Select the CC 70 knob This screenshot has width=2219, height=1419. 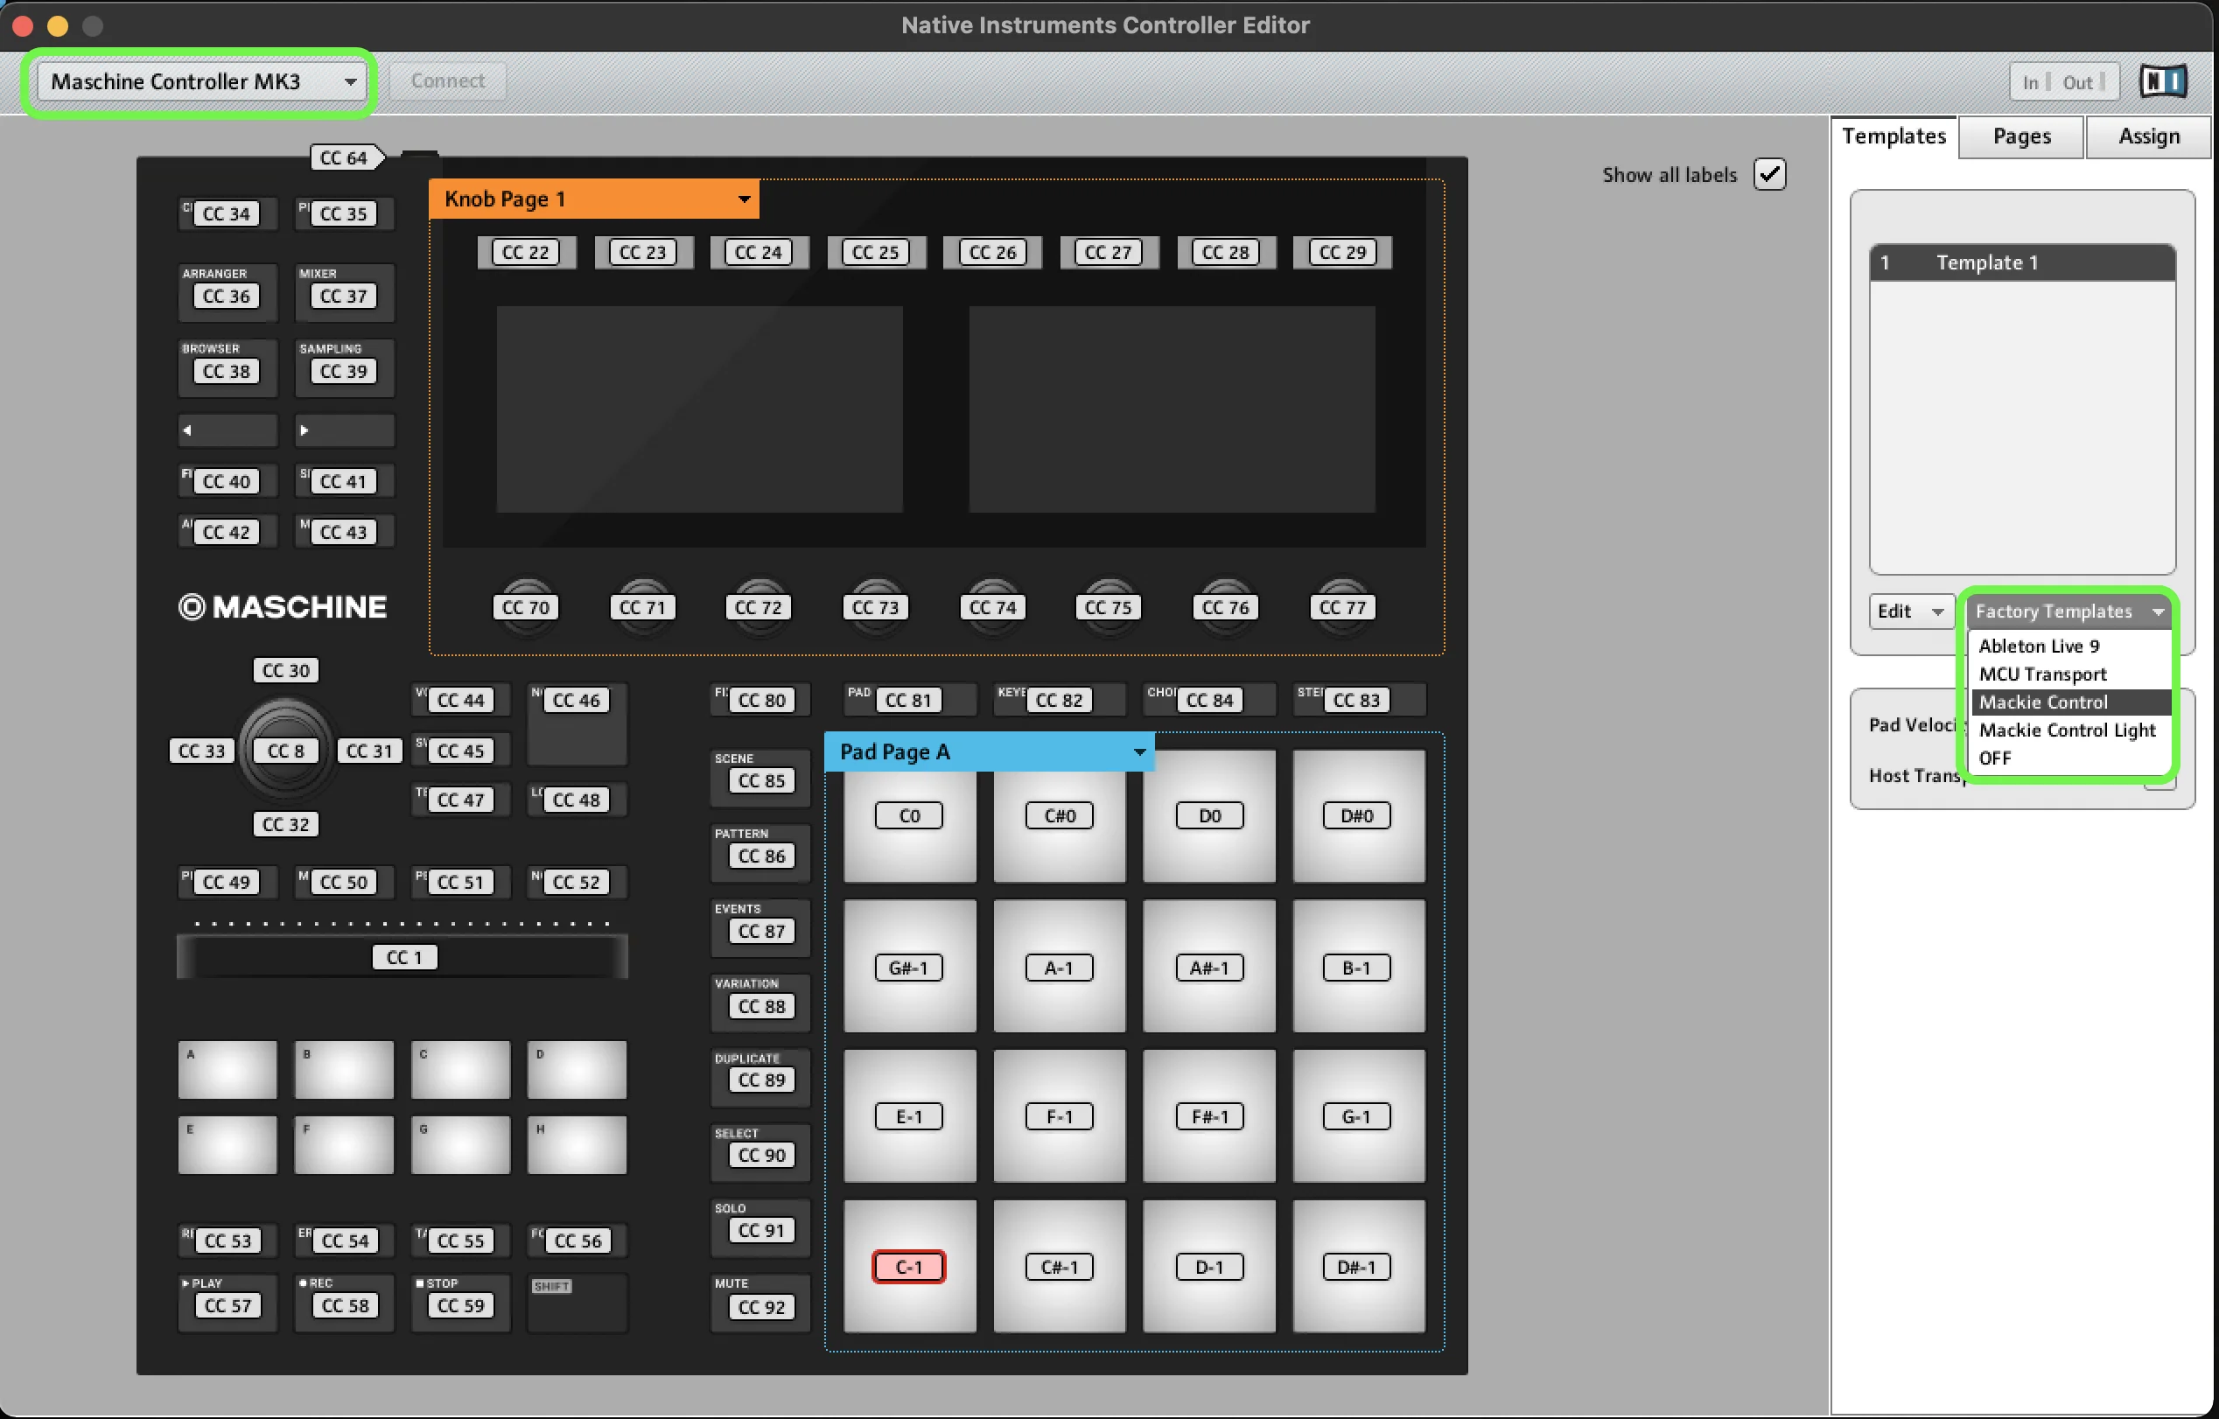[525, 607]
